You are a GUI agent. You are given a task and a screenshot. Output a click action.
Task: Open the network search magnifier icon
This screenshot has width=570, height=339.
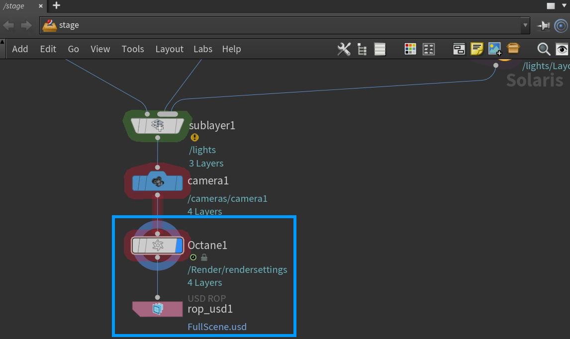[543, 49]
